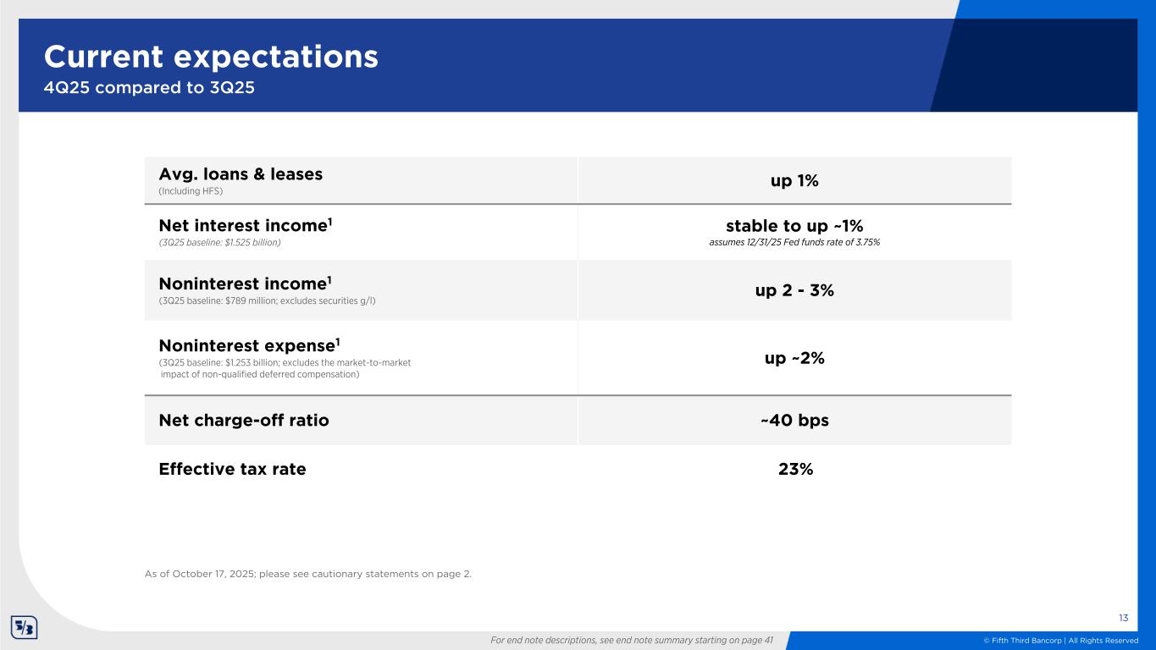Click the "Net charge-off ratio" row label

(x=244, y=420)
